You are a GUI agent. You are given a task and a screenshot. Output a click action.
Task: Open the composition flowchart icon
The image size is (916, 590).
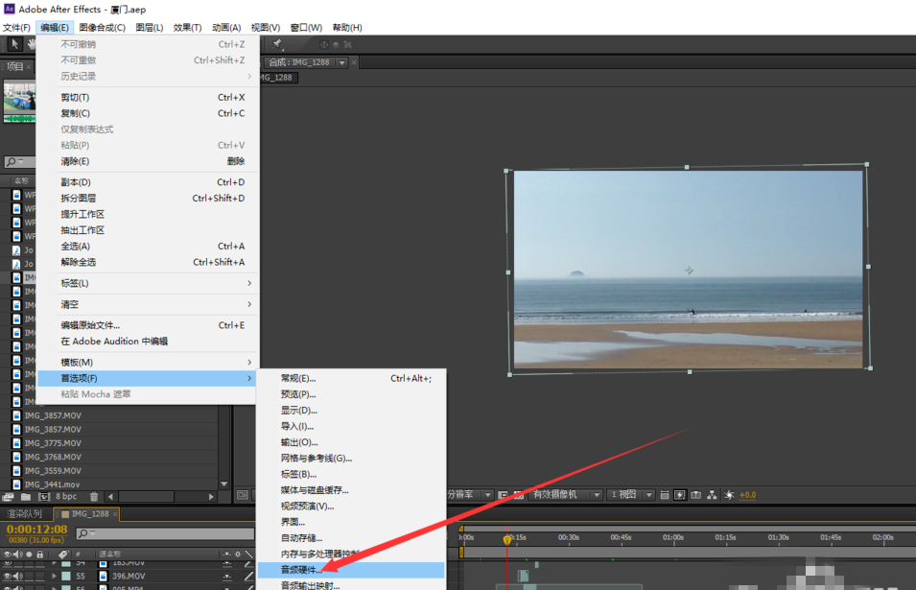[x=712, y=495]
